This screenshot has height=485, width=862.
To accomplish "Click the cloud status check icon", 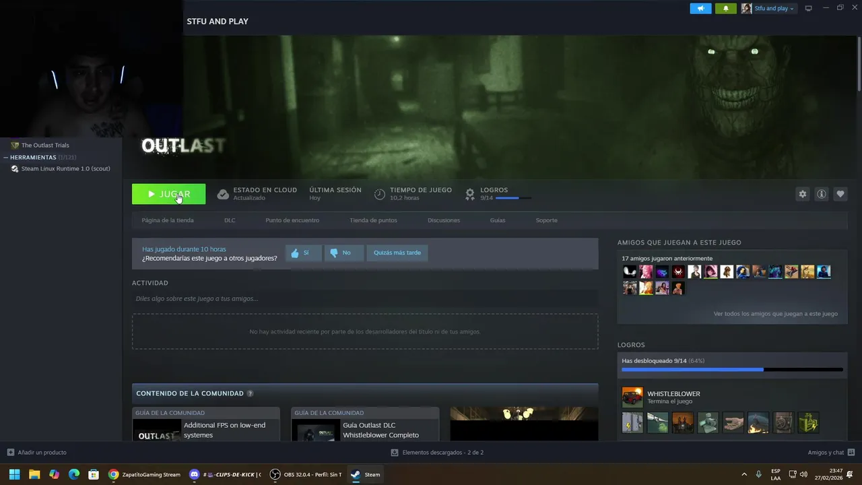I will 223,194.
